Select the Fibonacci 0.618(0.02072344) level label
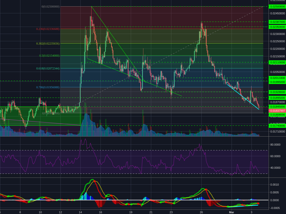This screenshot has height=214, width=286. [48, 68]
